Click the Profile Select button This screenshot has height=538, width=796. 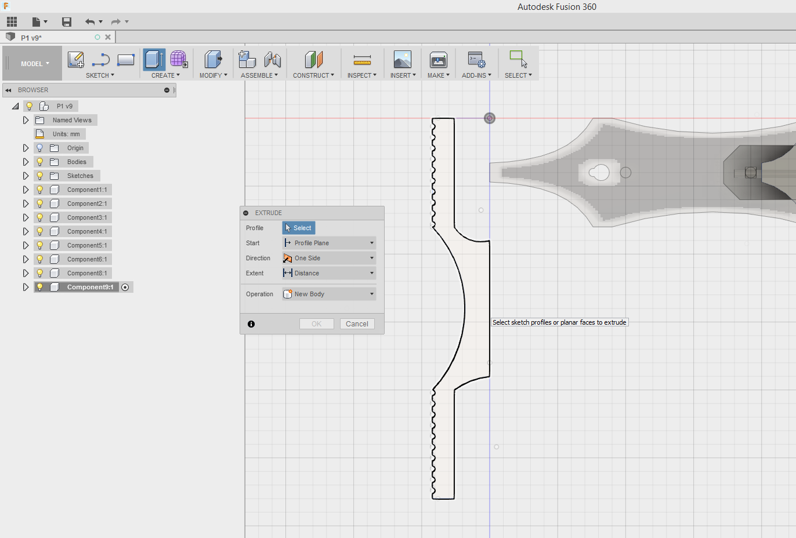pyautogui.click(x=299, y=228)
